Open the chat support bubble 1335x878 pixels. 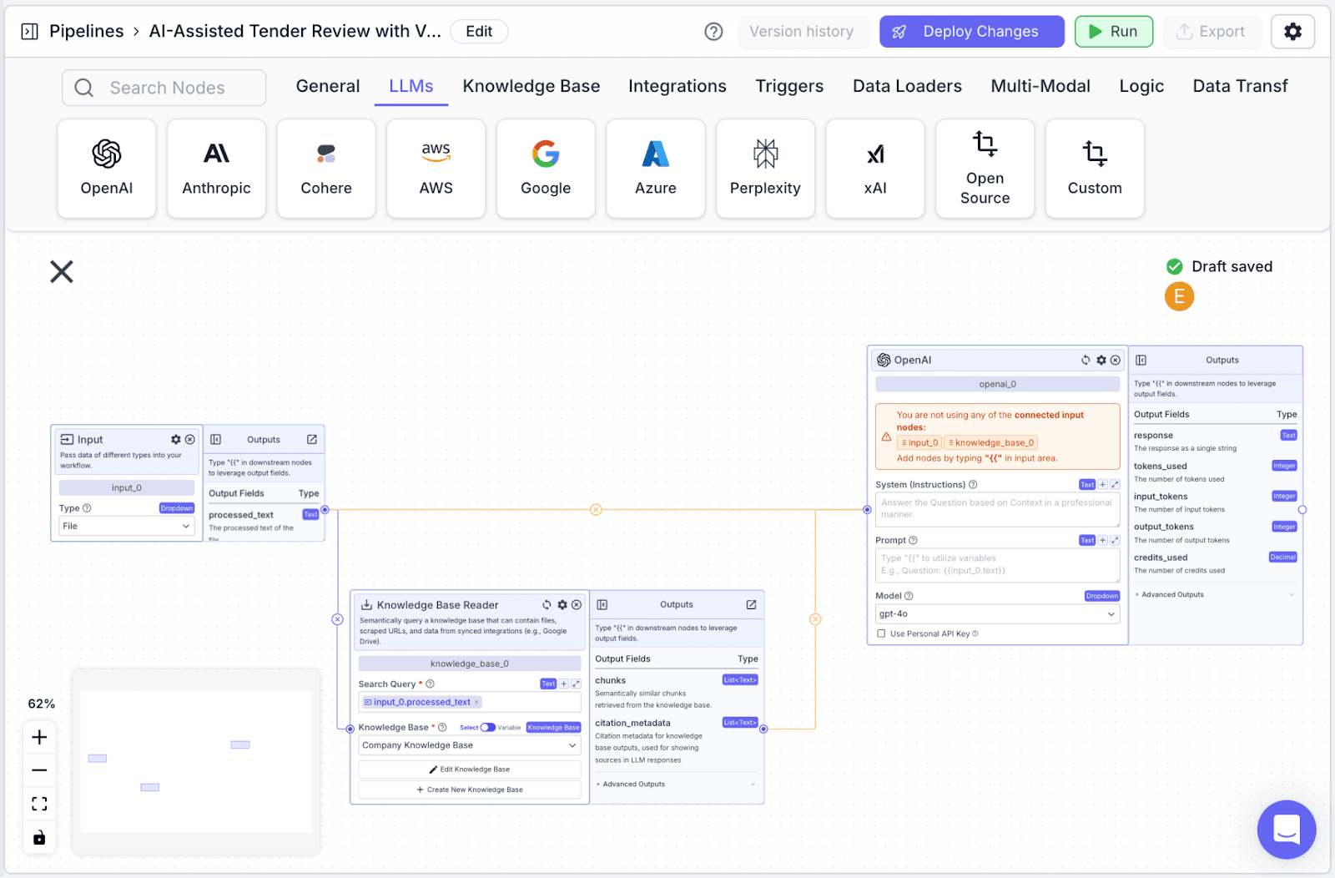[1287, 830]
